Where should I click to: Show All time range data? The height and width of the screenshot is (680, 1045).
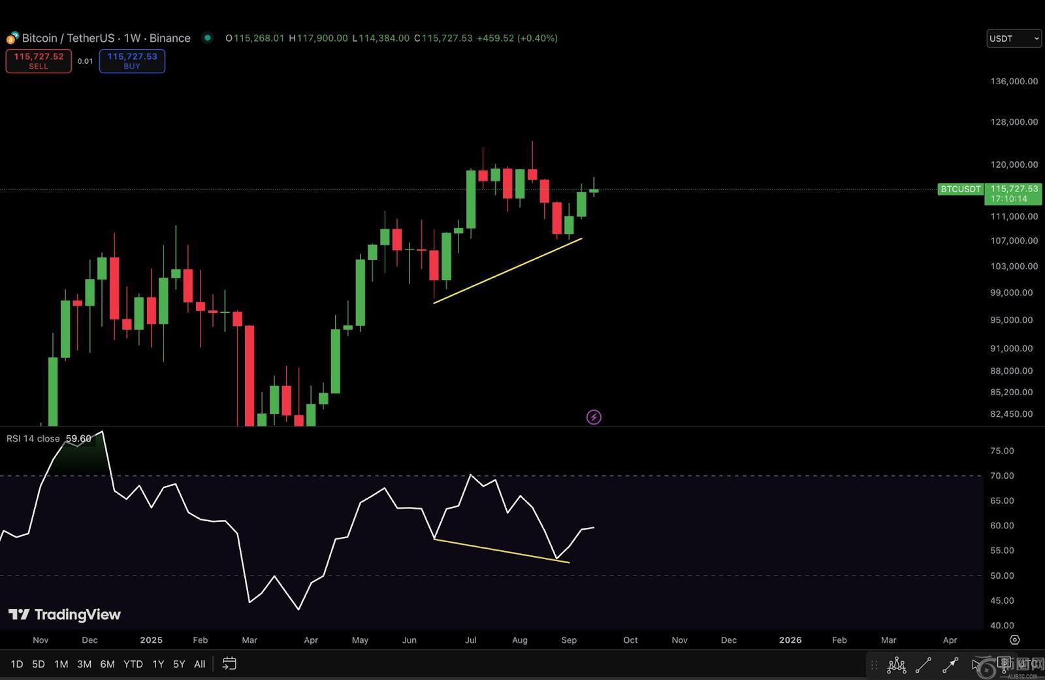pos(200,664)
